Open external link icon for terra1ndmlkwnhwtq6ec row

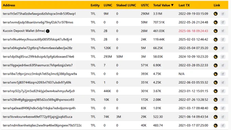[223, 126]
